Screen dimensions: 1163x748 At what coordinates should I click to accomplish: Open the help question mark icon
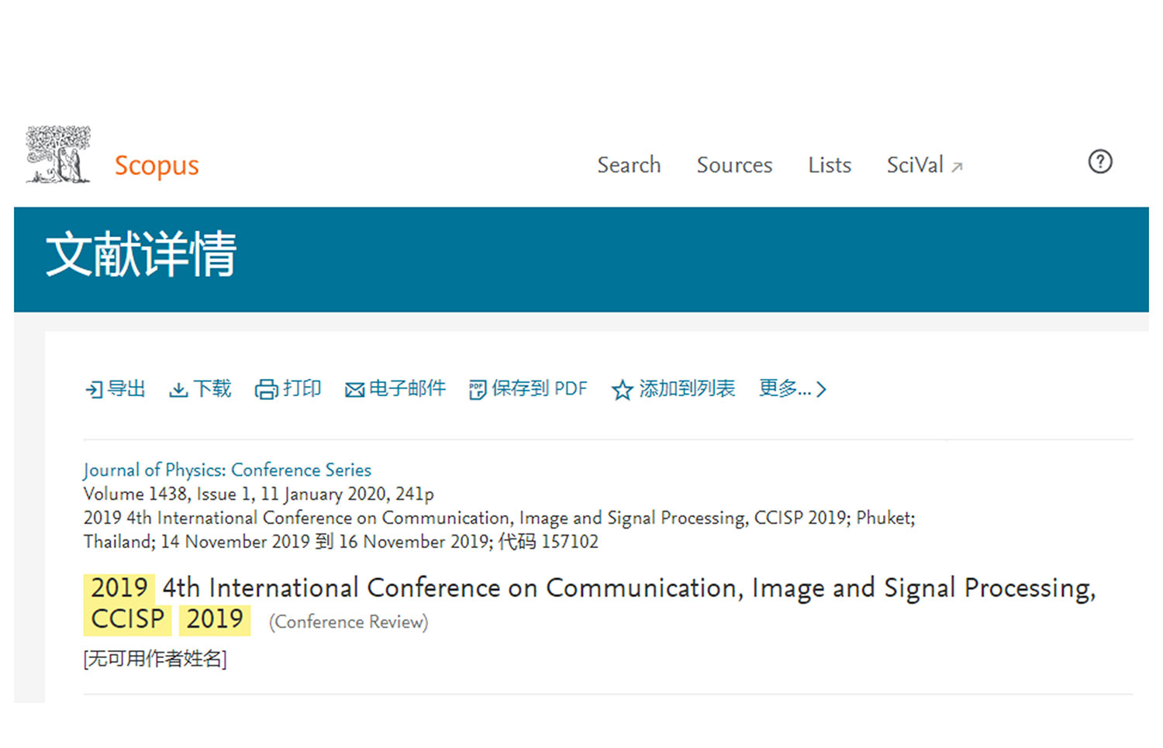click(x=1099, y=162)
